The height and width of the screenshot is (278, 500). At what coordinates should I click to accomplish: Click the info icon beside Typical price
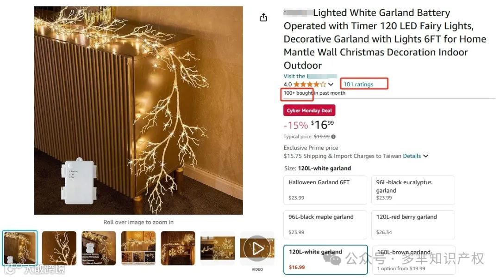coord(333,137)
